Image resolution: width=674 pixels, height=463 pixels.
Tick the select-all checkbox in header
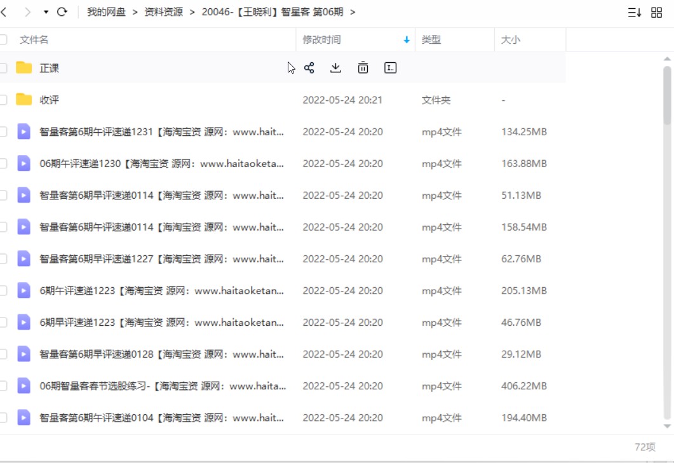point(3,39)
